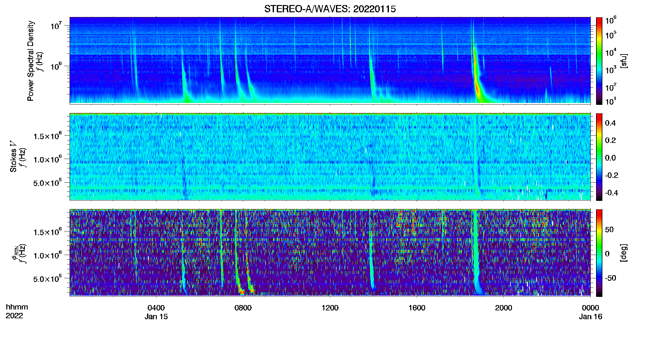Click the [deg] unit label on the bottom colorbar
This screenshot has height=340, width=660.
point(623,252)
